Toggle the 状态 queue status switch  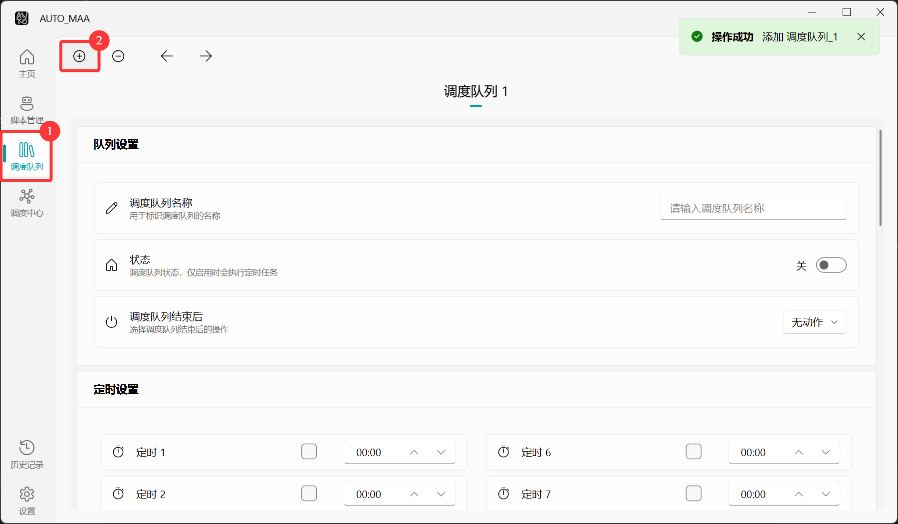point(831,265)
